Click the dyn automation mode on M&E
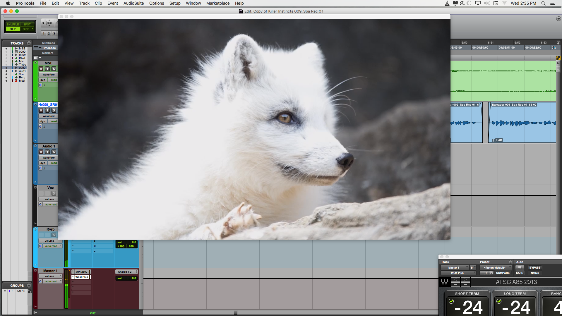The height and width of the screenshot is (316, 562). 42,80
